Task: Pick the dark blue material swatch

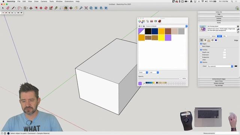Action: tap(155, 31)
